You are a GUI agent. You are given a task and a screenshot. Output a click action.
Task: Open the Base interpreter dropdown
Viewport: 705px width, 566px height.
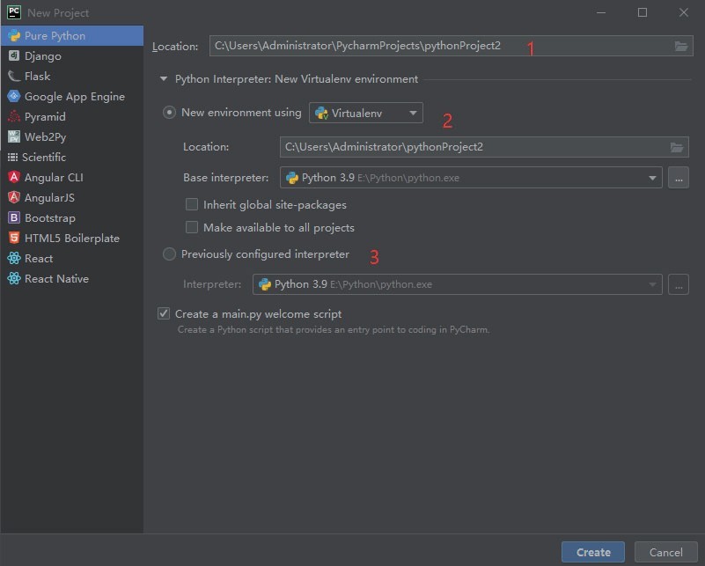point(471,178)
